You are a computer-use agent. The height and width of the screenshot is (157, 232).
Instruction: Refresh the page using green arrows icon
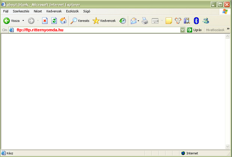coord(54,21)
